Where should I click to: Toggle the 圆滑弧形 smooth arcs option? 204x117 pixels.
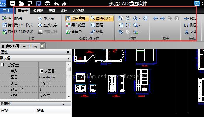click(102, 18)
